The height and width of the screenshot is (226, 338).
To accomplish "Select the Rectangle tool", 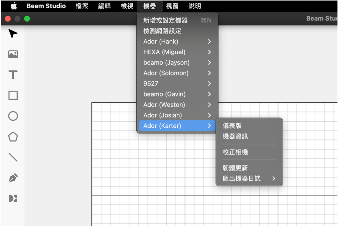I will pyautogui.click(x=13, y=95).
